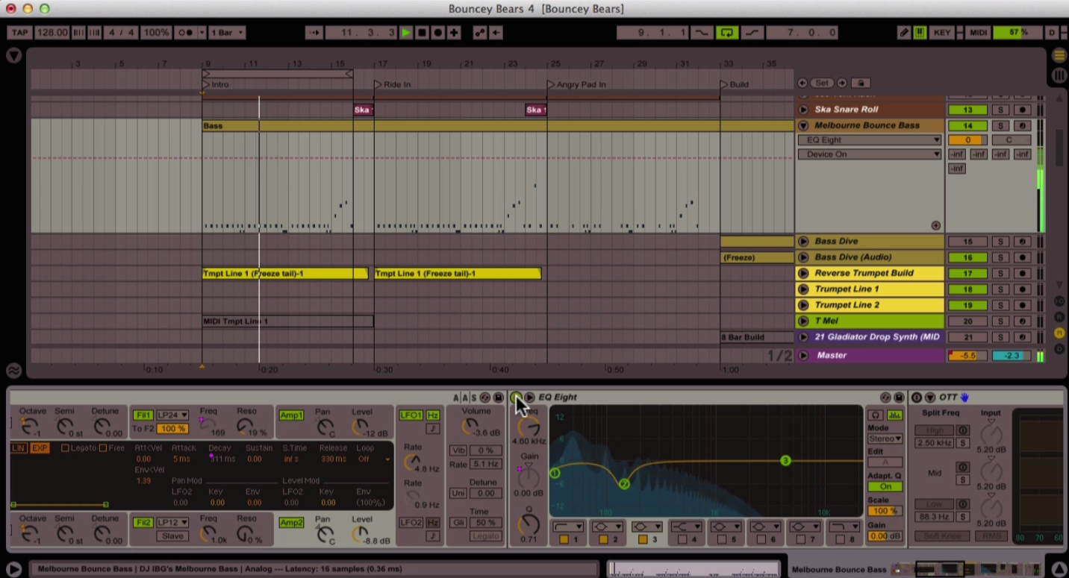Click the Re-enable Automation back arrow

tap(496, 33)
